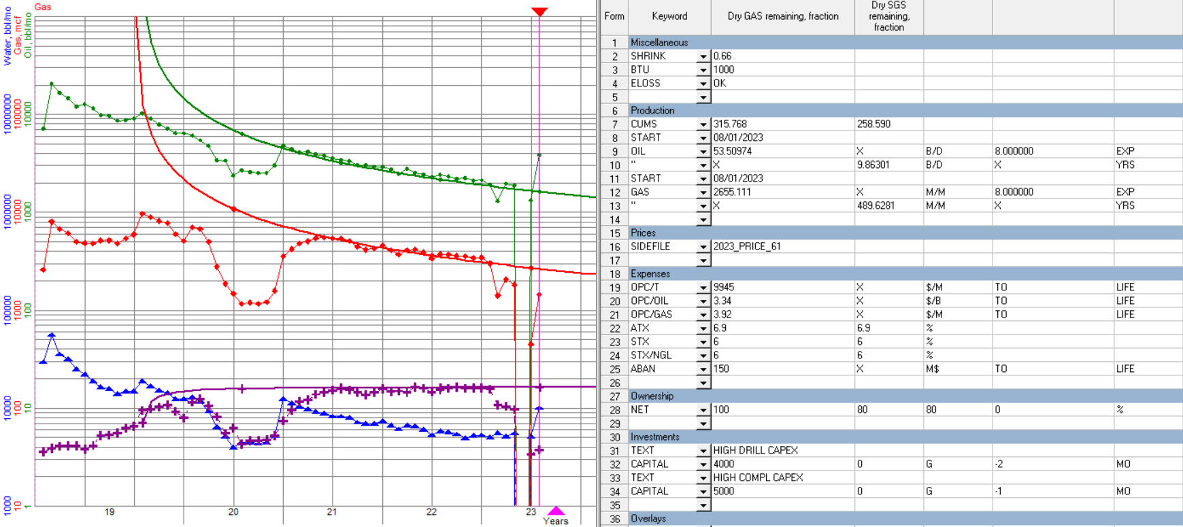
Task: Open the OPC/GAS keyword dropdown arrow
Action: [x=703, y=315]
